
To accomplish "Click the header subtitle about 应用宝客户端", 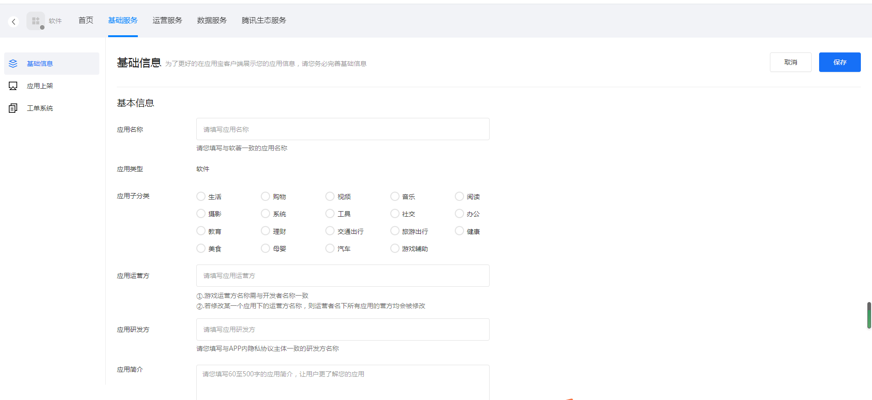I will (266, 64).
